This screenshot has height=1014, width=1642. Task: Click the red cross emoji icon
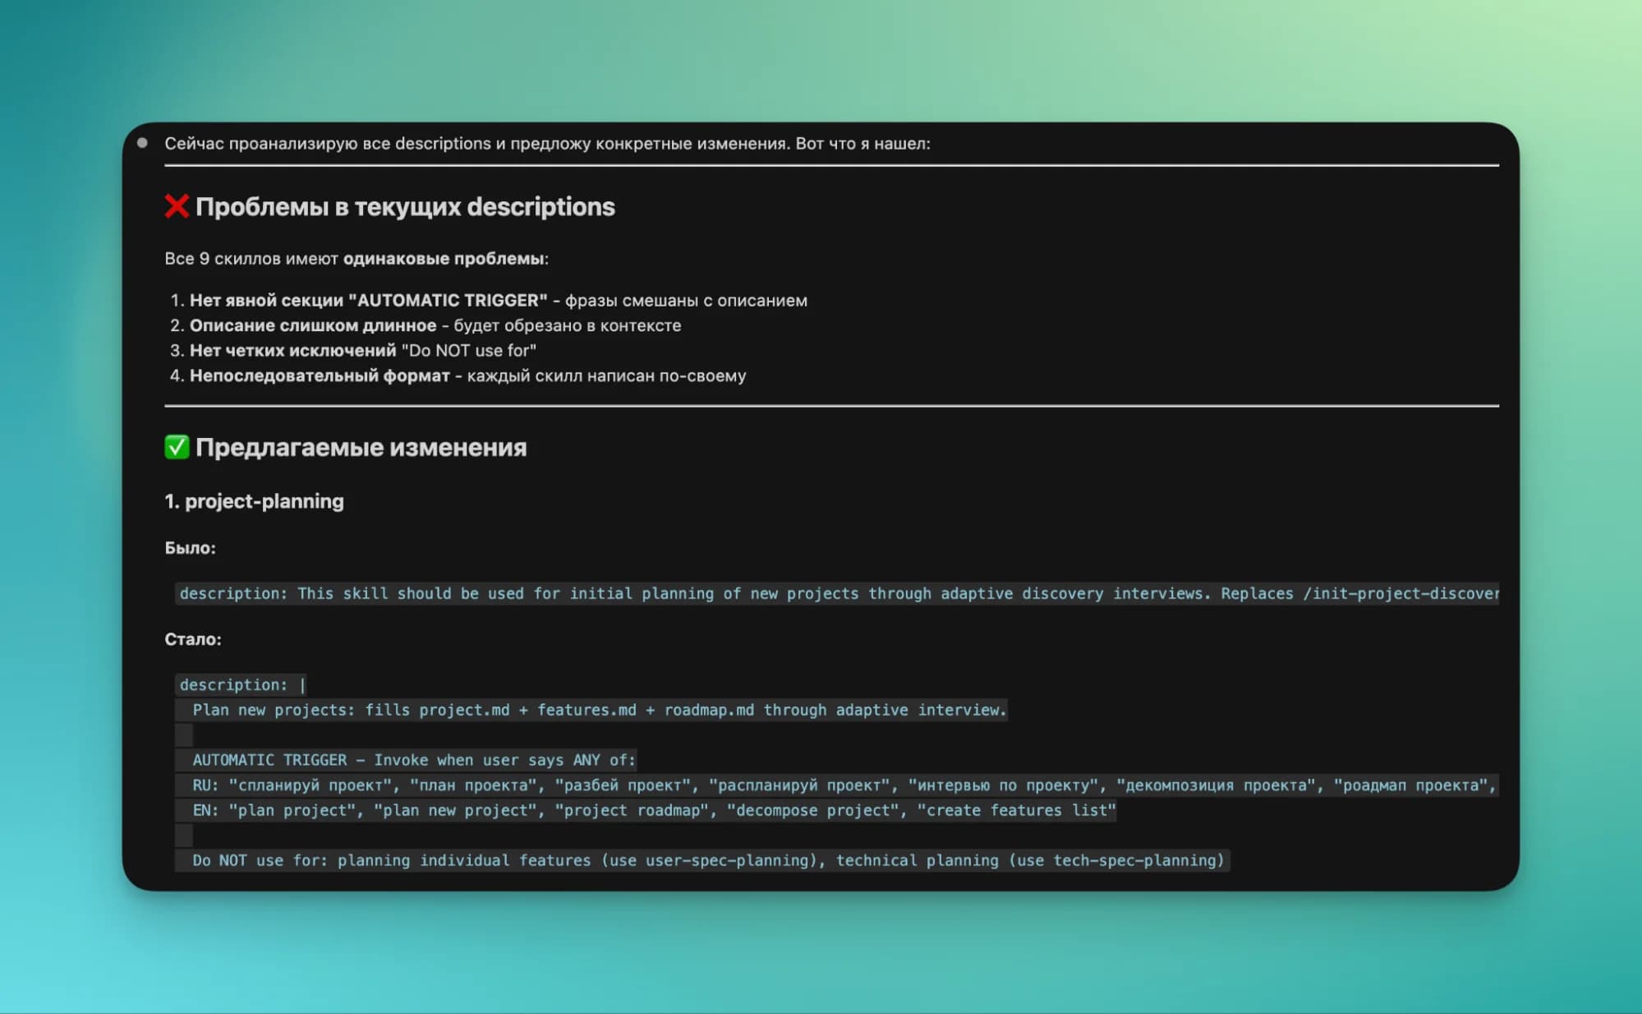(x=177, y=206)
